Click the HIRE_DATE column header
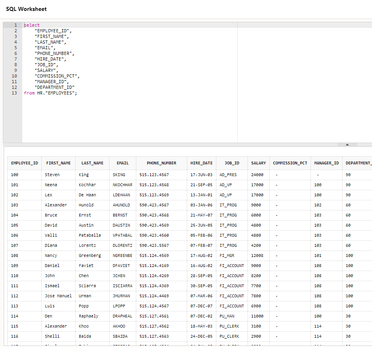Image resolution: width=372 pixels, height=347 pixels. pyautogui.click(x=201, y=163)
